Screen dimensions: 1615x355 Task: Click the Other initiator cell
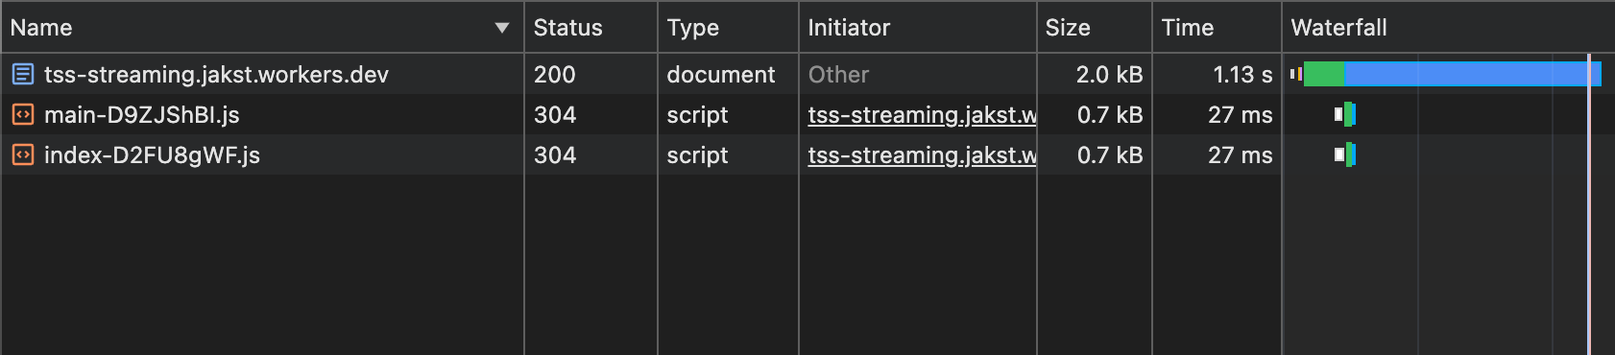coord(838,74)
